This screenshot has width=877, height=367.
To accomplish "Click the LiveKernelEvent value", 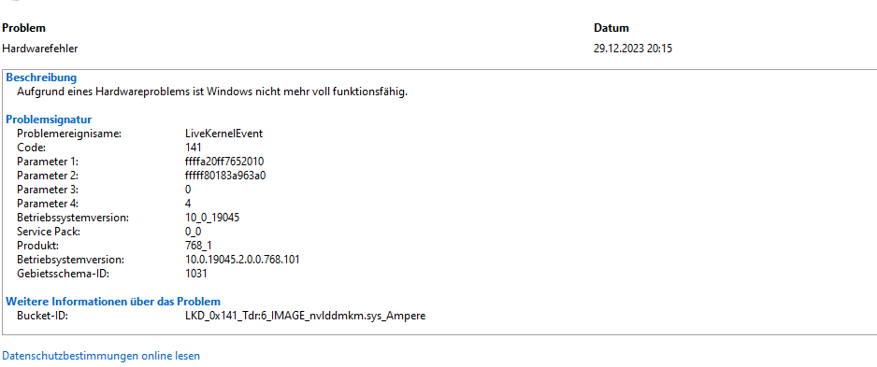I will click(223, 134).
